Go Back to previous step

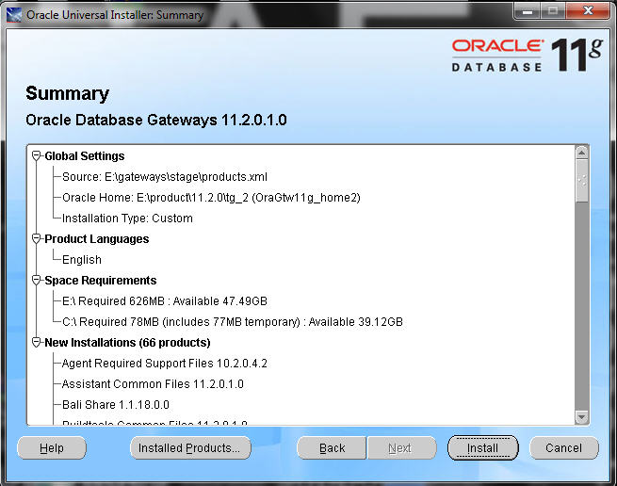[x=332, y=447]
